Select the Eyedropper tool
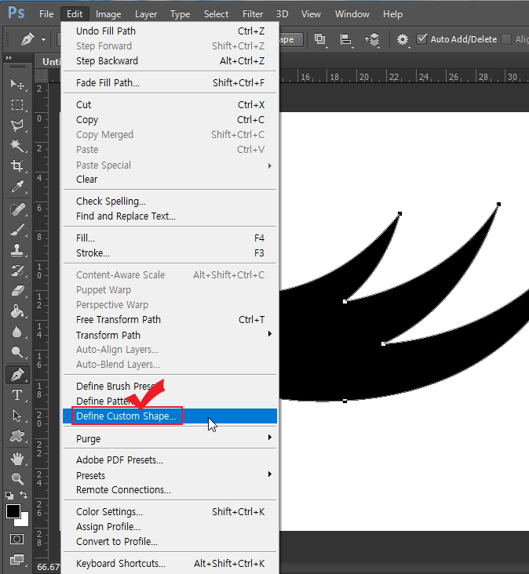 [16, 187]
